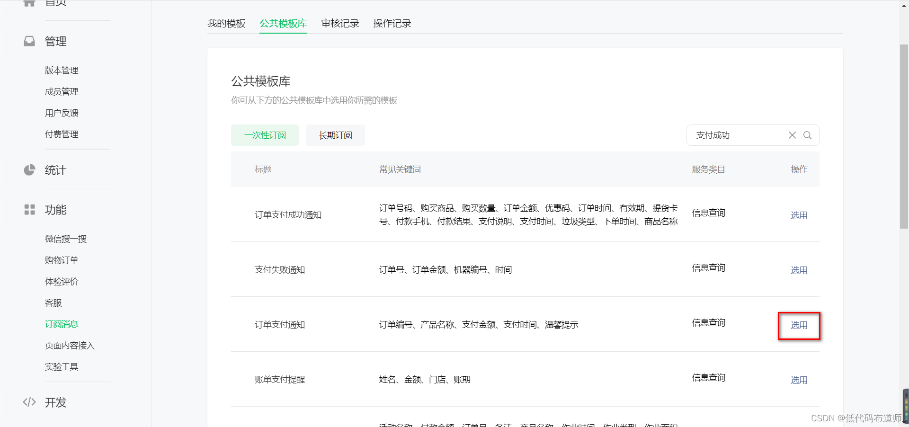Viewport: 909px width, 427px height.
Task: Select the 长期订阅 filter button
Action: (335, 135)
